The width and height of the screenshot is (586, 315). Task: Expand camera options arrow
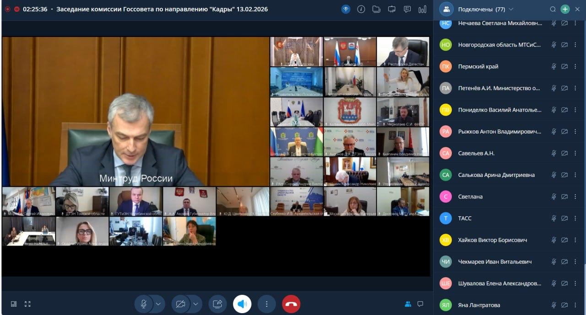point(195,304)
